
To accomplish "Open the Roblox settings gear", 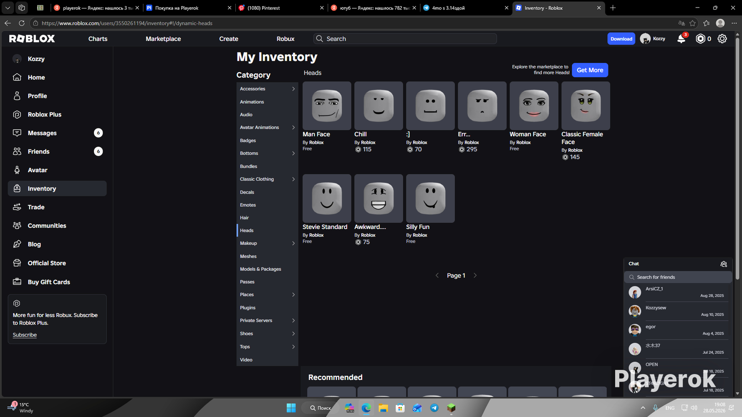I will pos(722,39).
